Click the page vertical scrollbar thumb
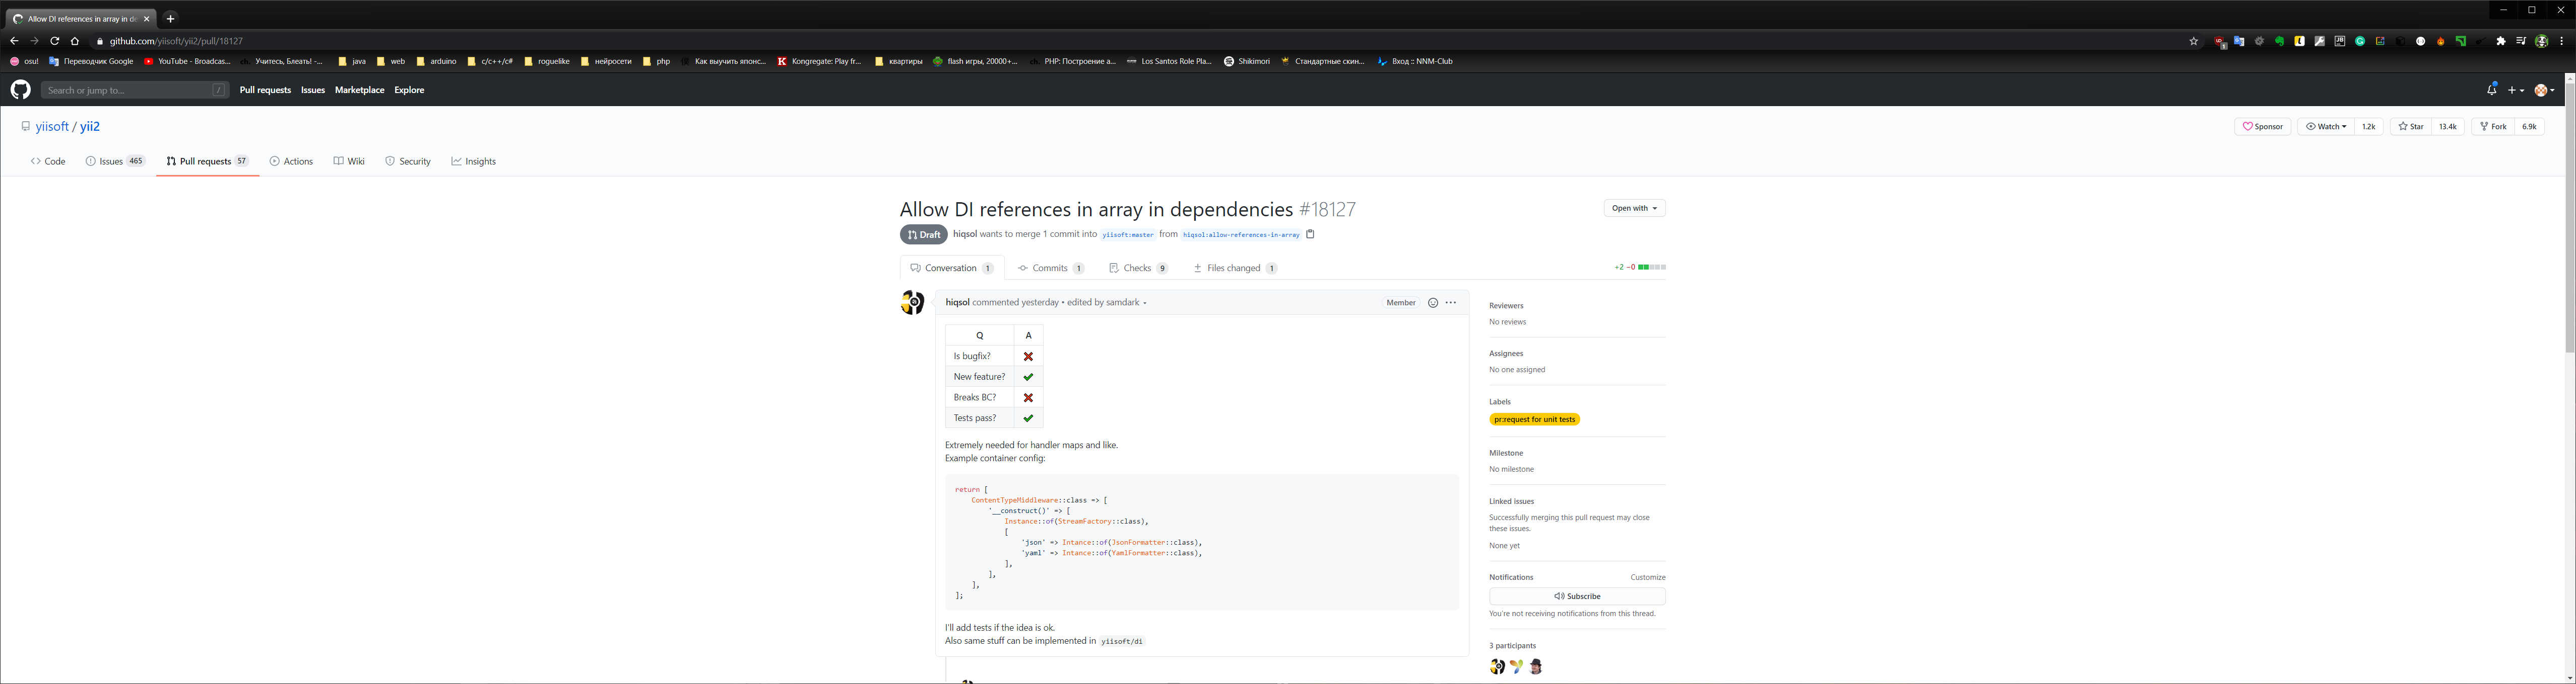 pos(2569,217)
